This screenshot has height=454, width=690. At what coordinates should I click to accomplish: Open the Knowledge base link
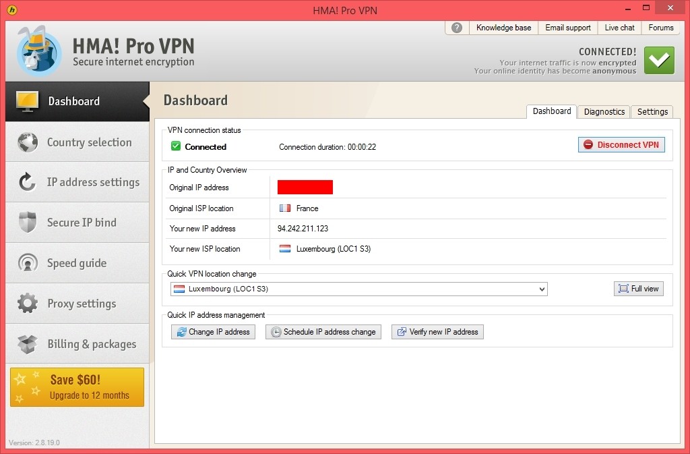click(x=503, y=28)
